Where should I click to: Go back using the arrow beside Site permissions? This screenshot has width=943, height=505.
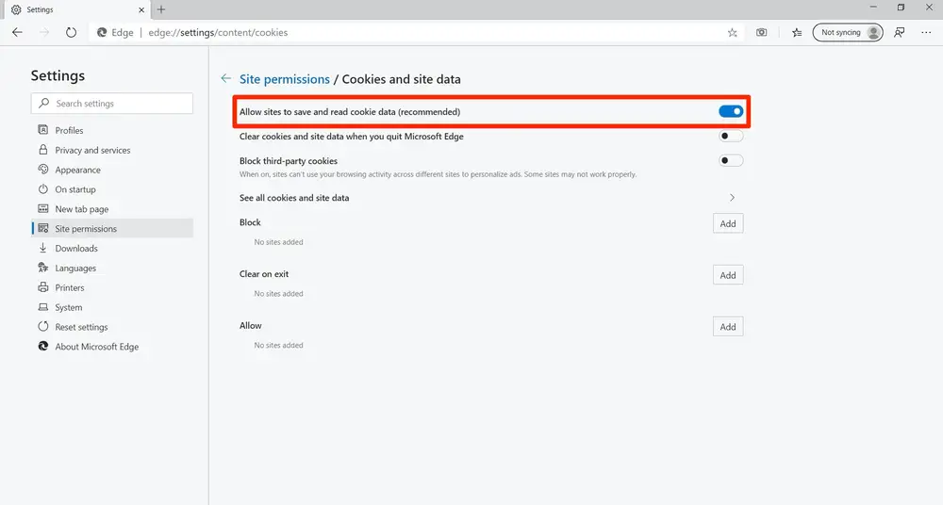pos(225,79)
